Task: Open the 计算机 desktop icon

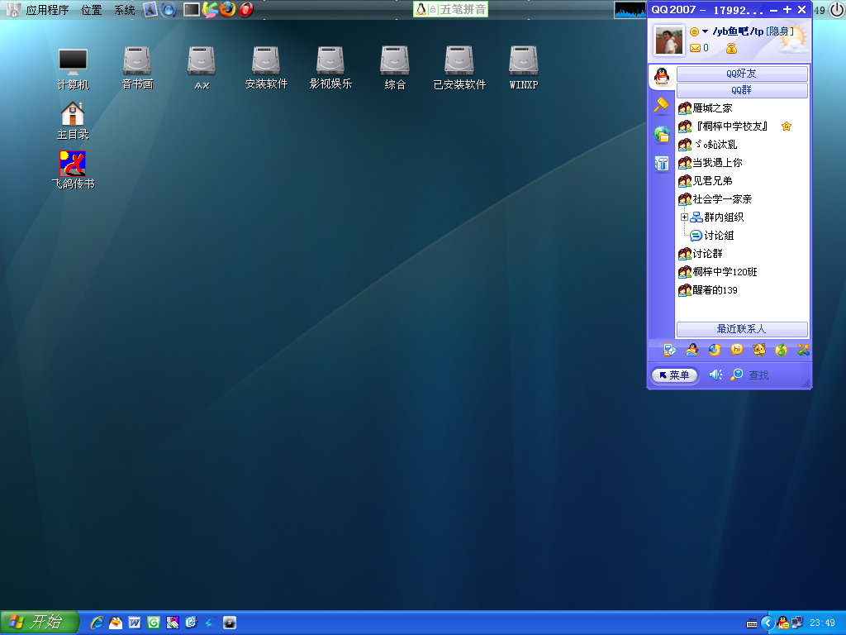Action: pyautogui.click(x=73, y=69)
